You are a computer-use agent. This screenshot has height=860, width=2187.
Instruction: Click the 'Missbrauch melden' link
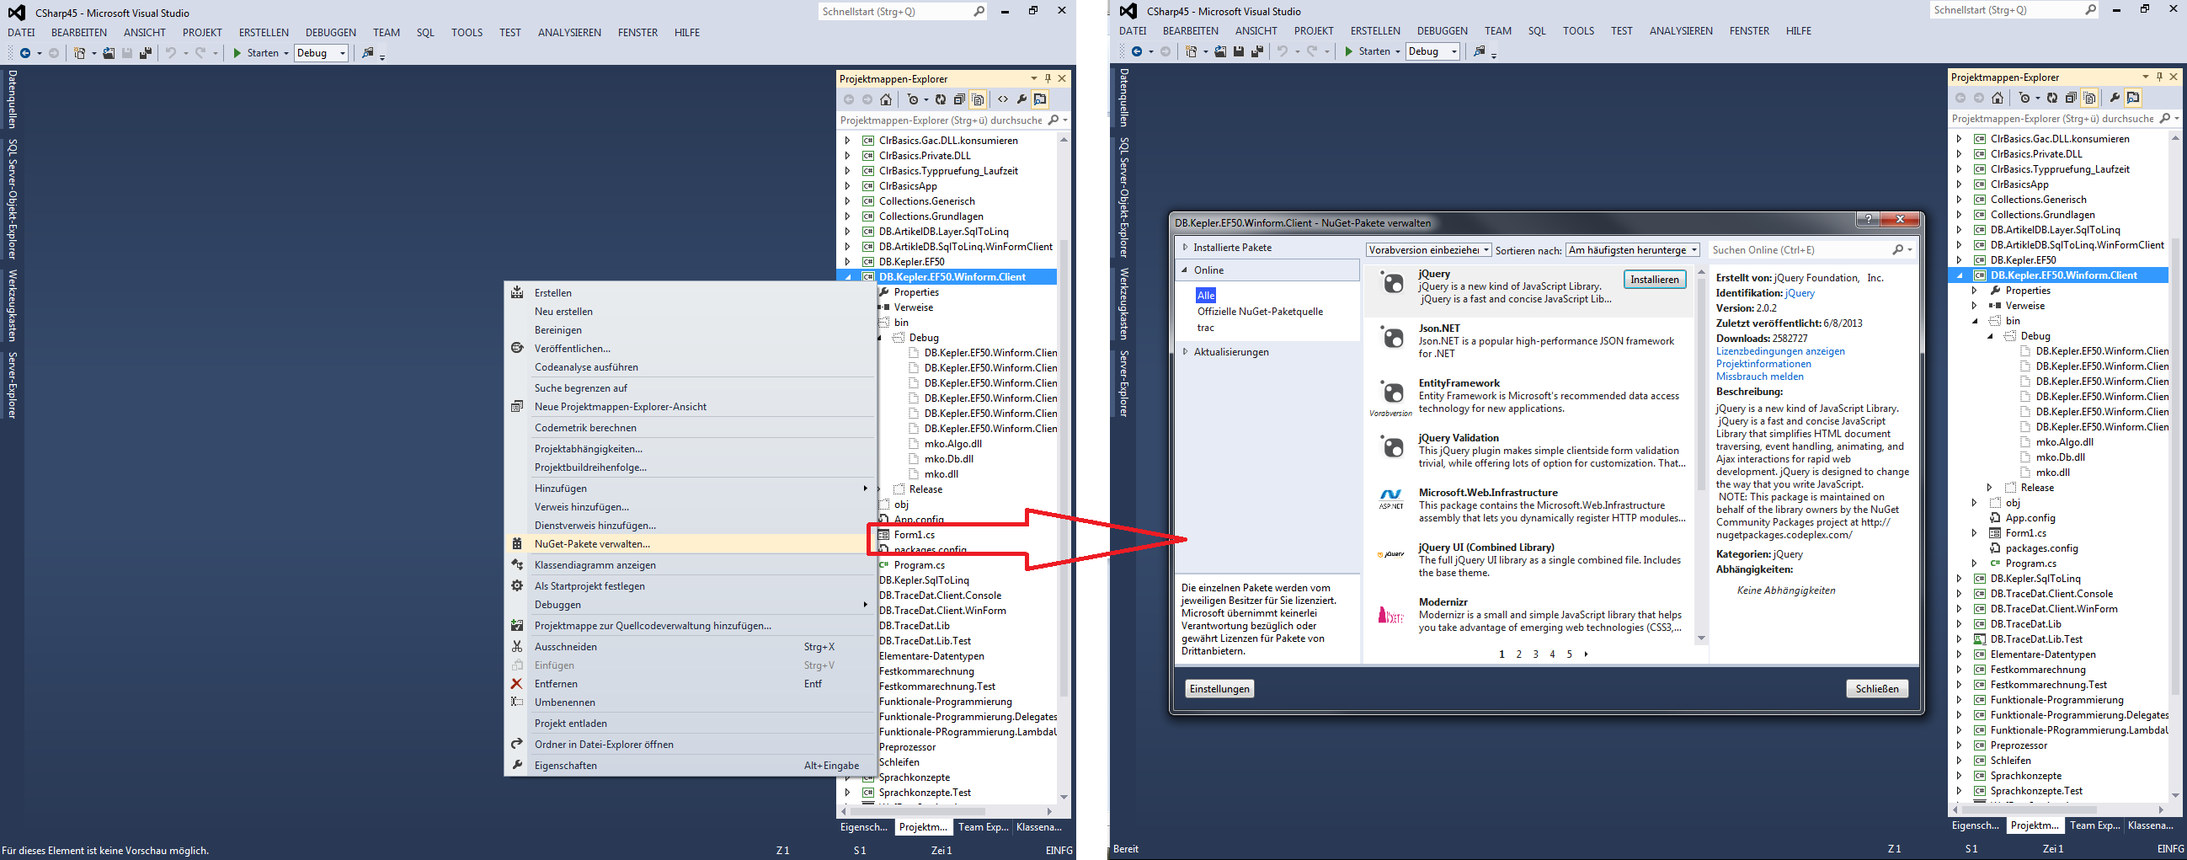point(1760,376)
